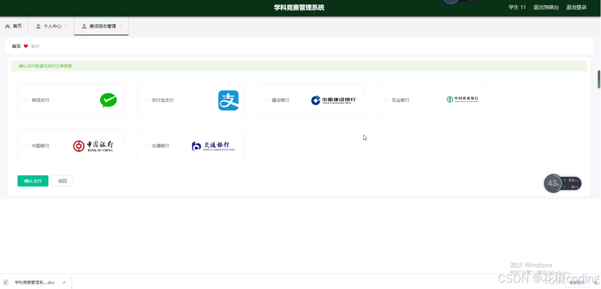Click the Bank of China logo
Viewport: 601px width, 289px height.
coord(94,145)
